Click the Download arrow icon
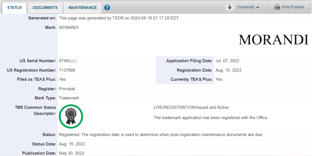 pyautogui.click(x=230, y=7)
